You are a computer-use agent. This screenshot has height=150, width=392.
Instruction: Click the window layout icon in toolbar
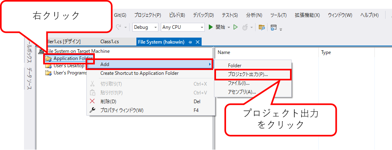click(274, 27)
